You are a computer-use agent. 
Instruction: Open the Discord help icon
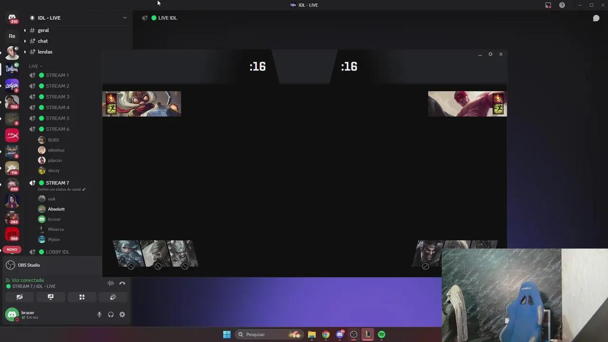562,5
